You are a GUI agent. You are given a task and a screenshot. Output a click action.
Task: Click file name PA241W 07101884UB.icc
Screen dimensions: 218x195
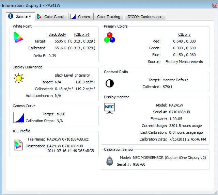(68, 139)
